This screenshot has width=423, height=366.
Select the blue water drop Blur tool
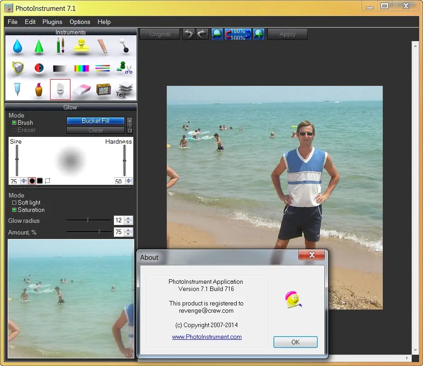pos(18,46)
